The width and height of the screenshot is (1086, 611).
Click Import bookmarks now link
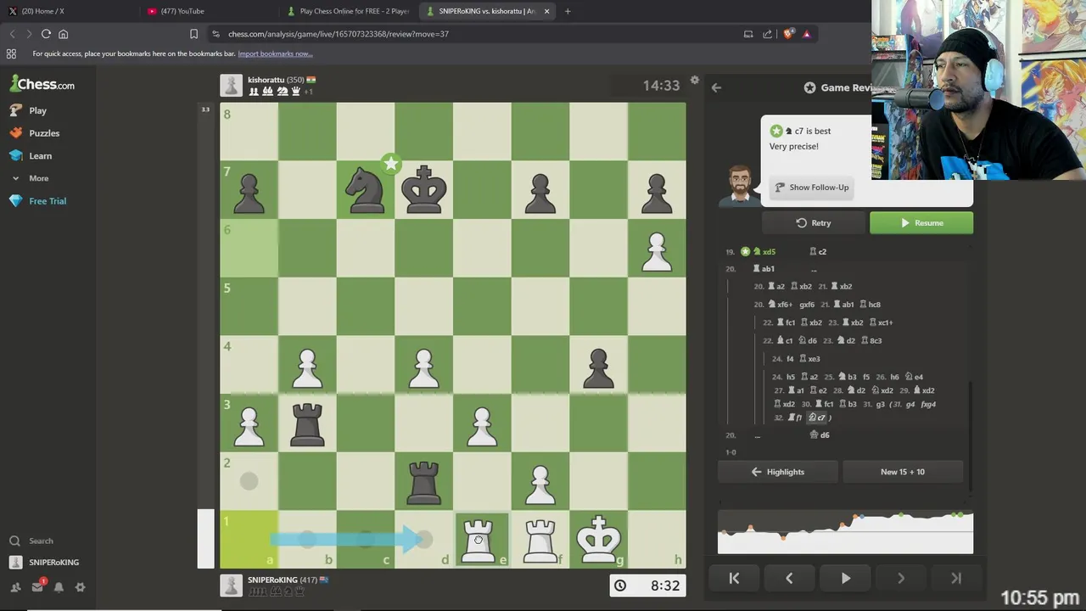(275, 53)
